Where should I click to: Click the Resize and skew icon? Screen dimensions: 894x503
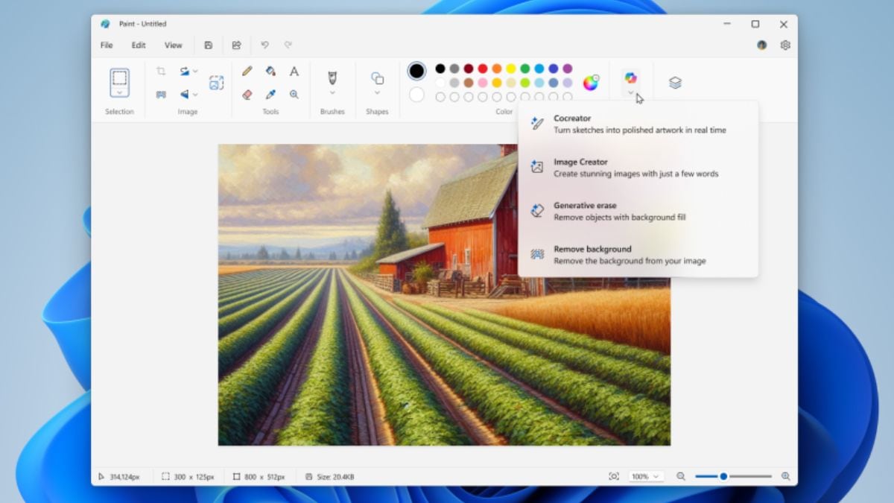[216, 83]
